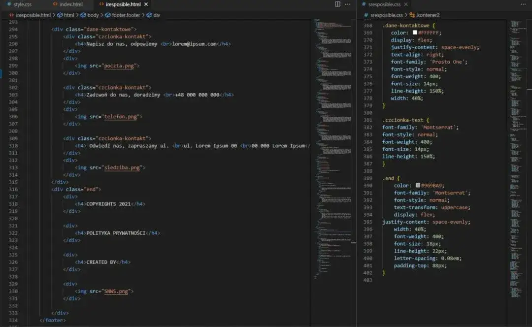This screenshot has height=327, width=532.
Task: Open the .kontener2 breadcrumb dropdown
Action: tap(428, 15)
